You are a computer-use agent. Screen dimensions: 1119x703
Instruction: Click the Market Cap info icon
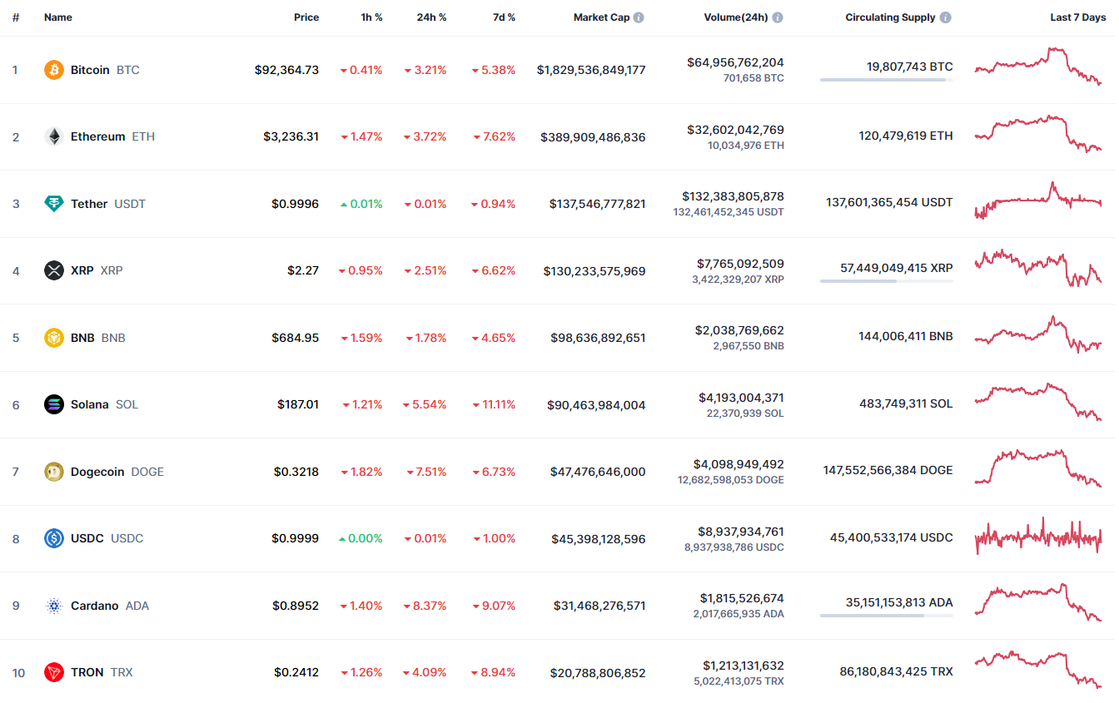point(639,17)
